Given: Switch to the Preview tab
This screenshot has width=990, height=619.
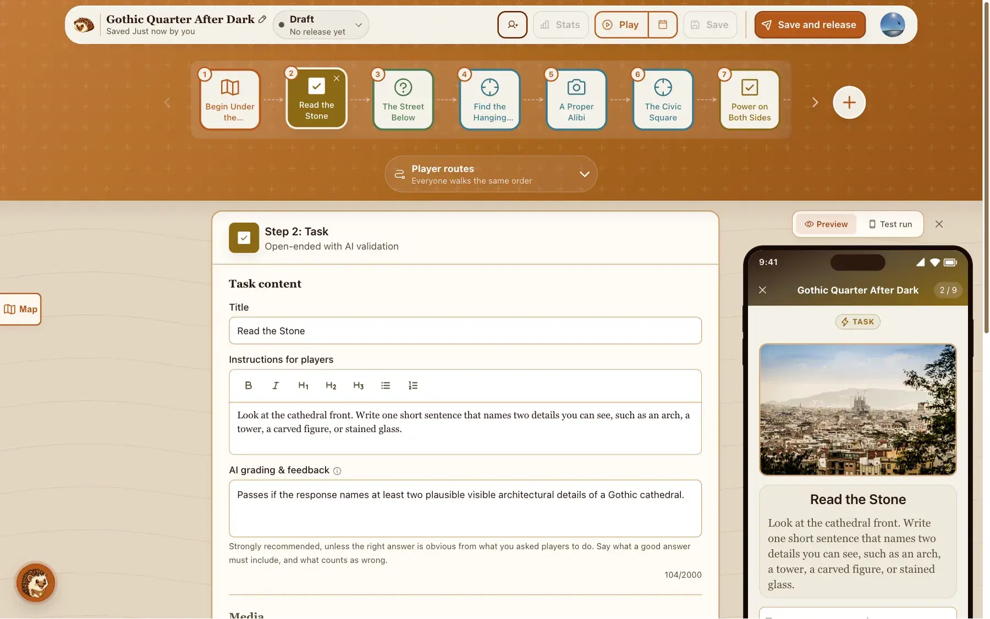Looking at the screenshot, I should 826,224.
